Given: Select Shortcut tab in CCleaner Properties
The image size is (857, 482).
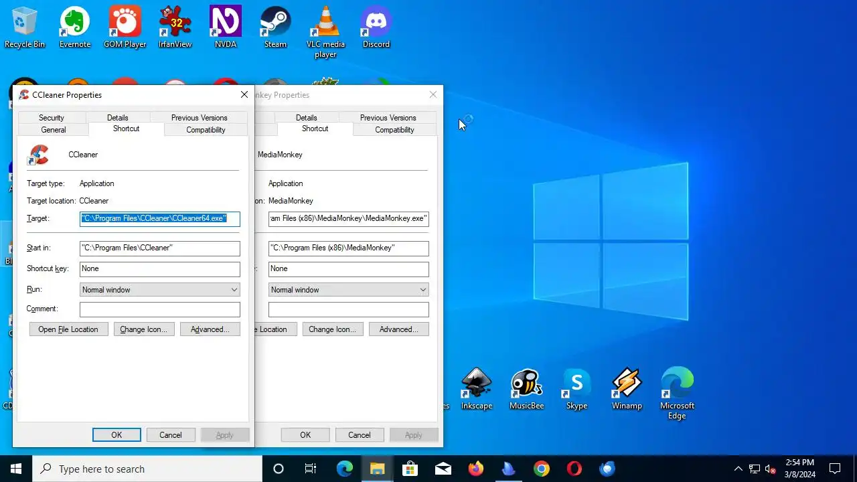Looking at the screenshot, I should [127, 129].
